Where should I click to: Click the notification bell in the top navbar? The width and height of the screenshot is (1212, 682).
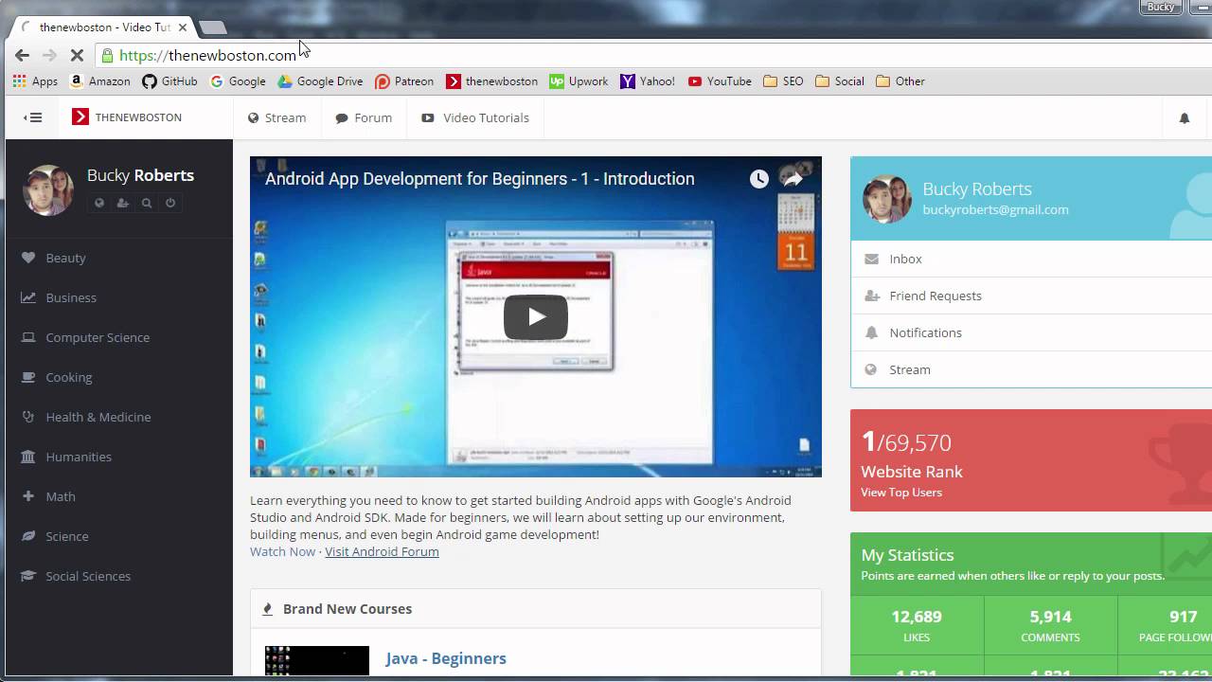[x=1184, y=118]
